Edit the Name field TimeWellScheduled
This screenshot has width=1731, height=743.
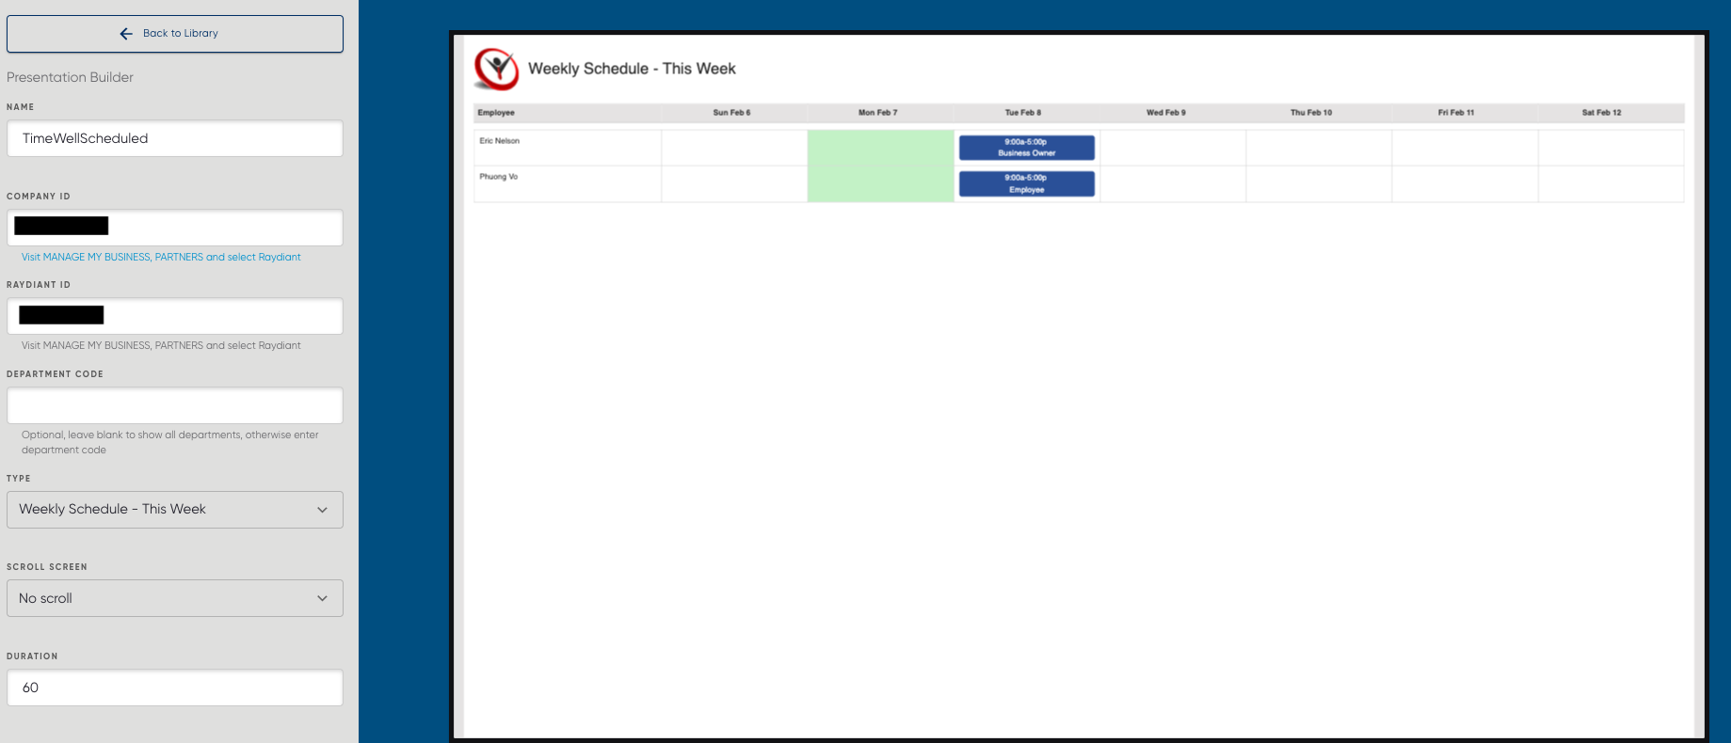pos(175,138)
